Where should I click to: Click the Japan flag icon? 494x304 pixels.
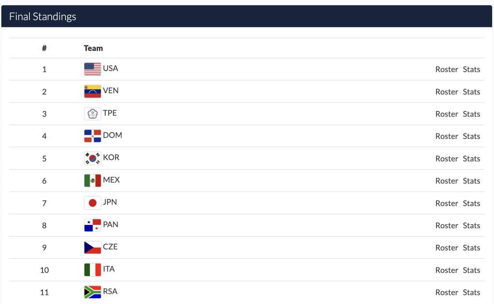tap(93, 203)
